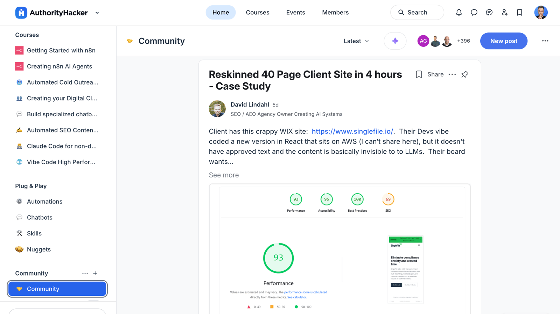
Task: Open Automated SEO Content course
Action: click(57, 130)
